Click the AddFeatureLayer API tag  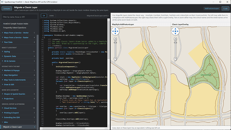pos(212,9)
